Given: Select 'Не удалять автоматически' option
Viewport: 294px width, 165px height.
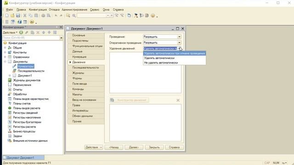Looking at the screenshot, I should pos(175,63).
